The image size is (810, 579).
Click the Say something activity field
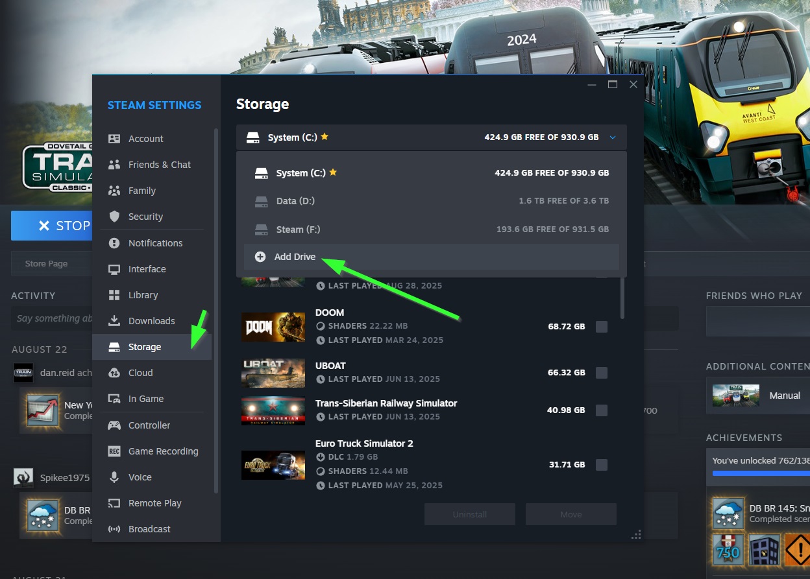(52, 318)
